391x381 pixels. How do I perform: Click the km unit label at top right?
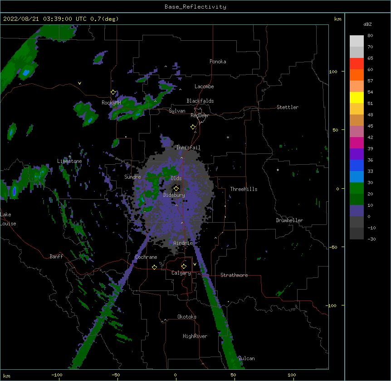point(337,19)
